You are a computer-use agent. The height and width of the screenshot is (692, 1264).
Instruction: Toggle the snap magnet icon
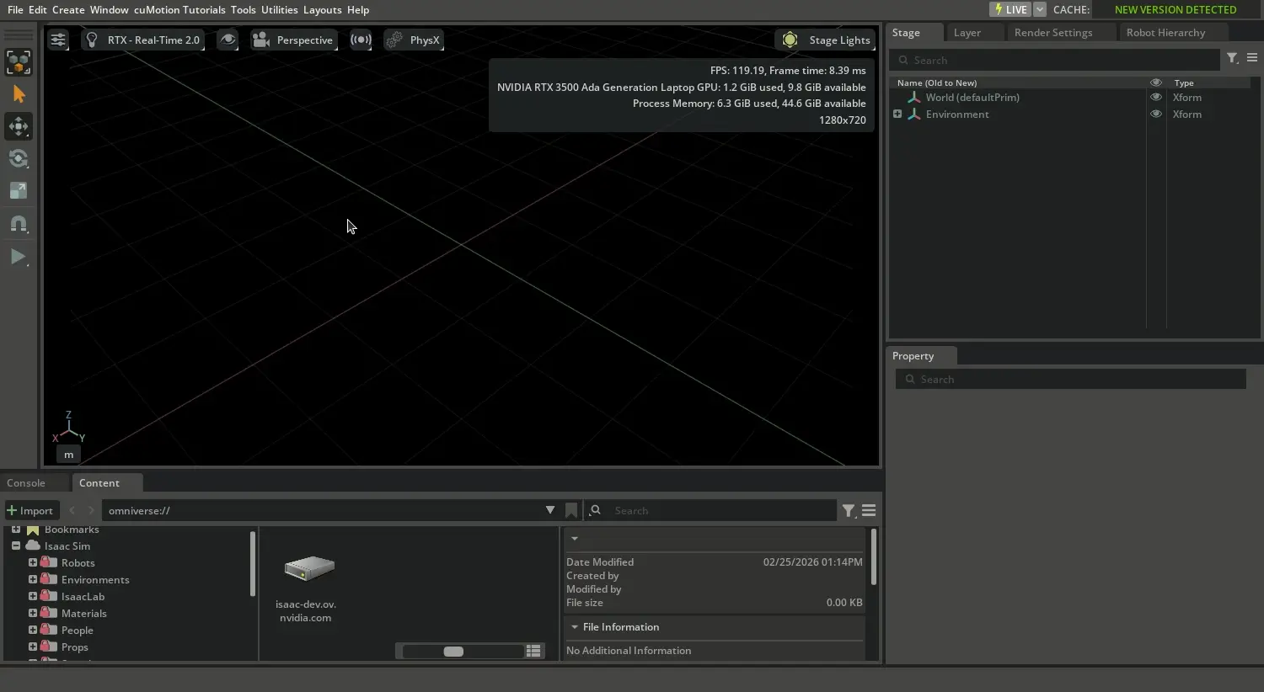pos(19,224)
